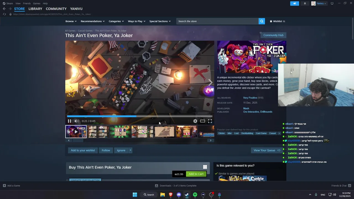Open the Idler tag
Screen dimensions: 354x199
pyautogui.click(x=230, y=133)
